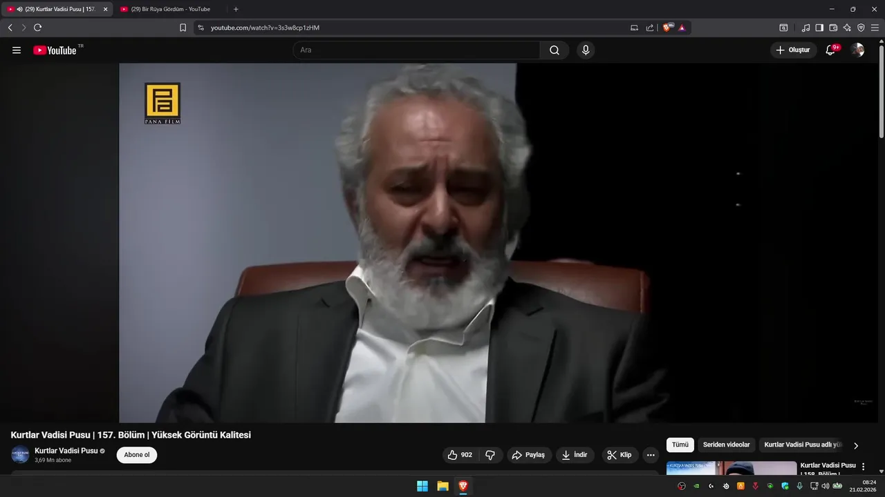The image size is (885, 497).
Task: Share the video with Paylaş button
Action: (530, 455)
